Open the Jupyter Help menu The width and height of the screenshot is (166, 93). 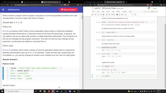pos(130,12)
